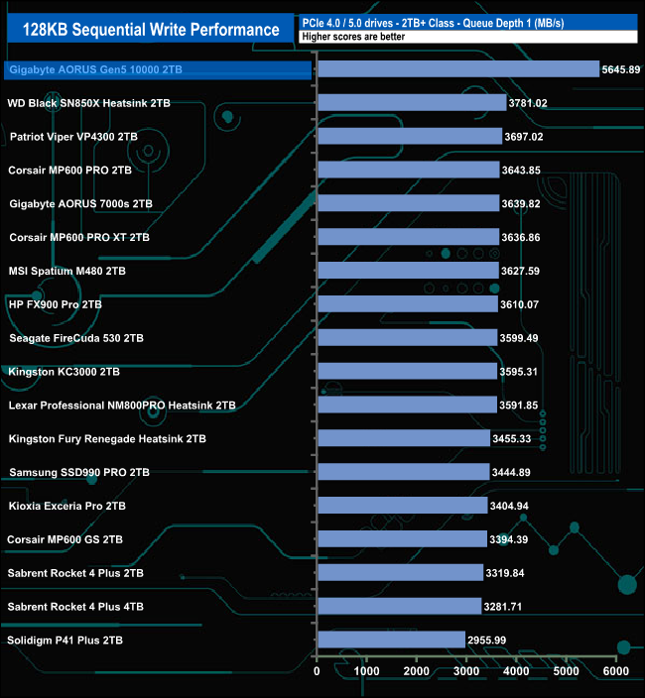Click the Solidigm P41 Plus 2TB label
The height and width of the screenshot is (698, 645).
(x=65, y=640)
